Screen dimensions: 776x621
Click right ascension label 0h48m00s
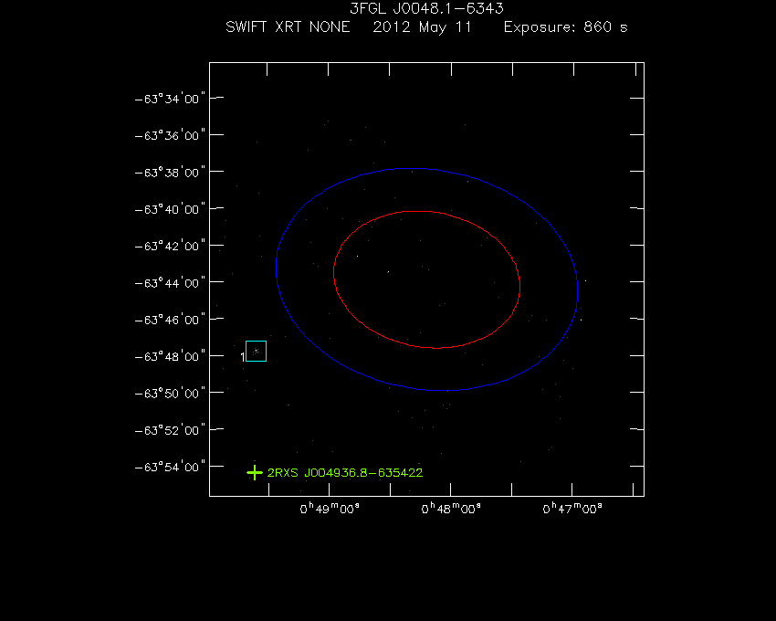point(451,509)
